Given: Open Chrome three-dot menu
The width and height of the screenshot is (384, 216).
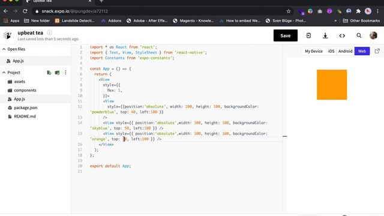Looking at the screenshot, I should (377, 11).
